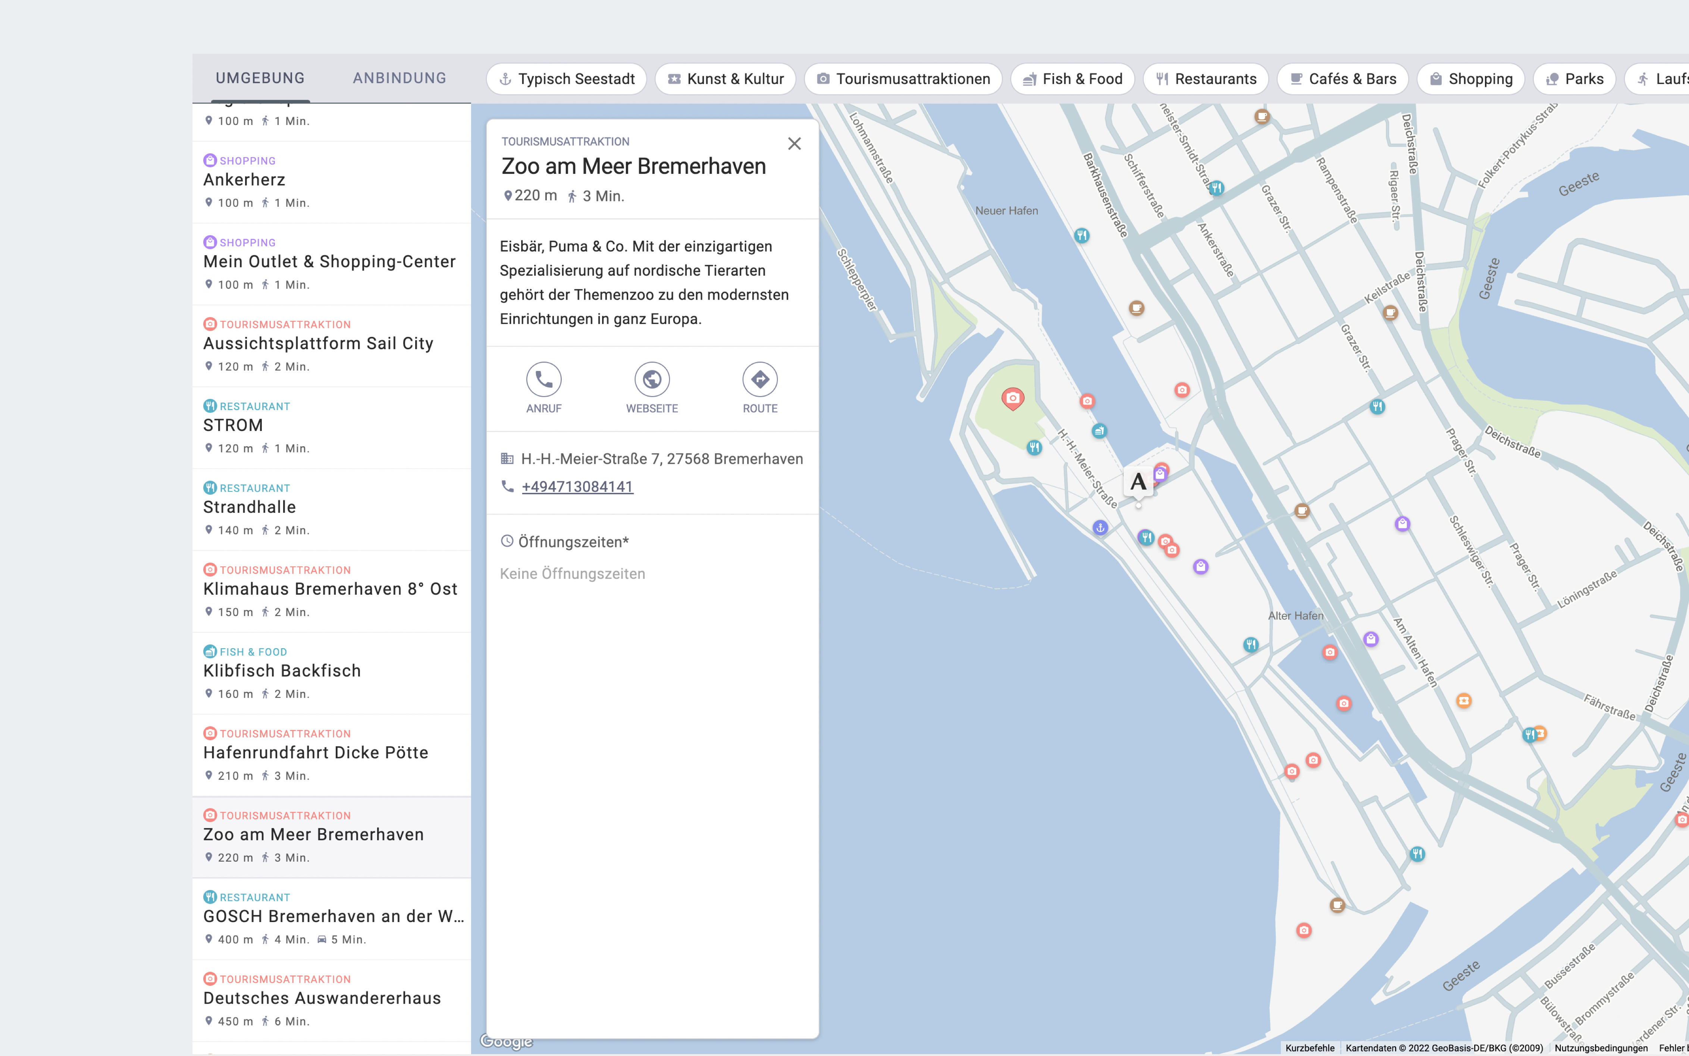Click the Google logo on the map

pos(507,1041)
